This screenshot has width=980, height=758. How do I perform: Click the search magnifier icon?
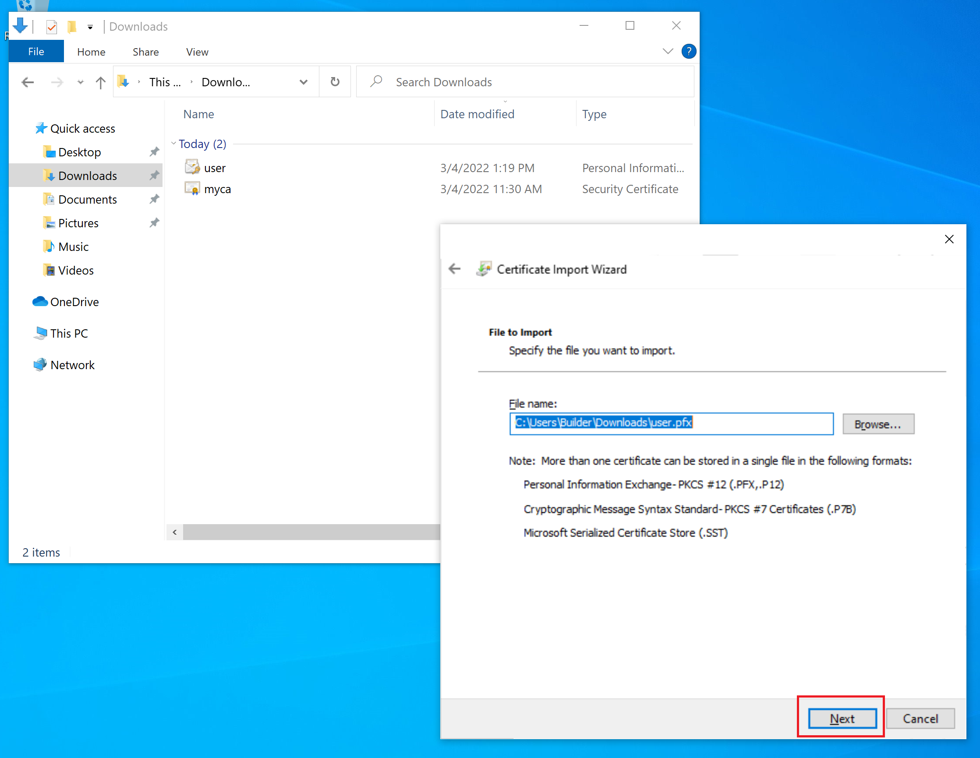(376, 81)
